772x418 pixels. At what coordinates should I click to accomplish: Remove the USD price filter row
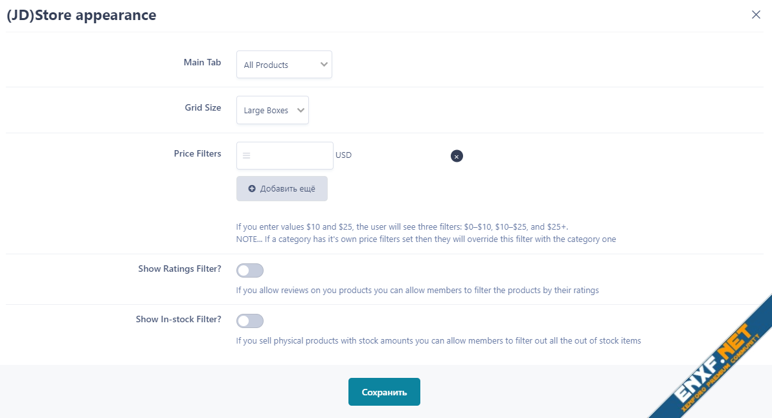[x=457, y=156]
